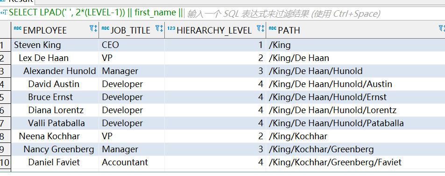Click the Accountant job title cell
This screenshot has width=445, height=176.
[x=132, y=162]
